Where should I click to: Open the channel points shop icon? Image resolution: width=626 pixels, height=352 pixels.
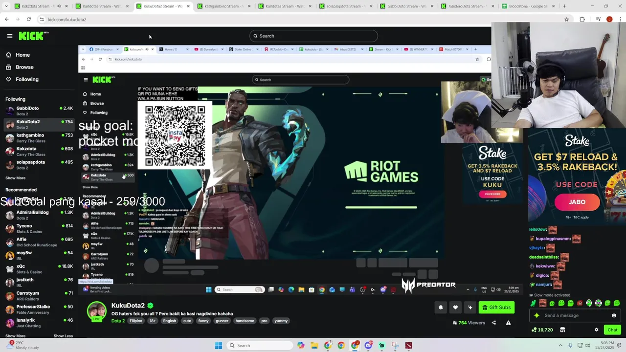562,330
